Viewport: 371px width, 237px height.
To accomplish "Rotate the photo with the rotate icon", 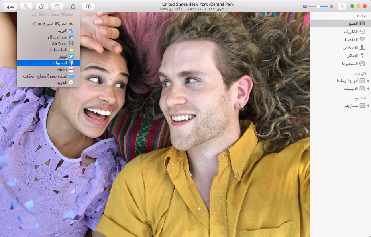I will coord(42,6).
